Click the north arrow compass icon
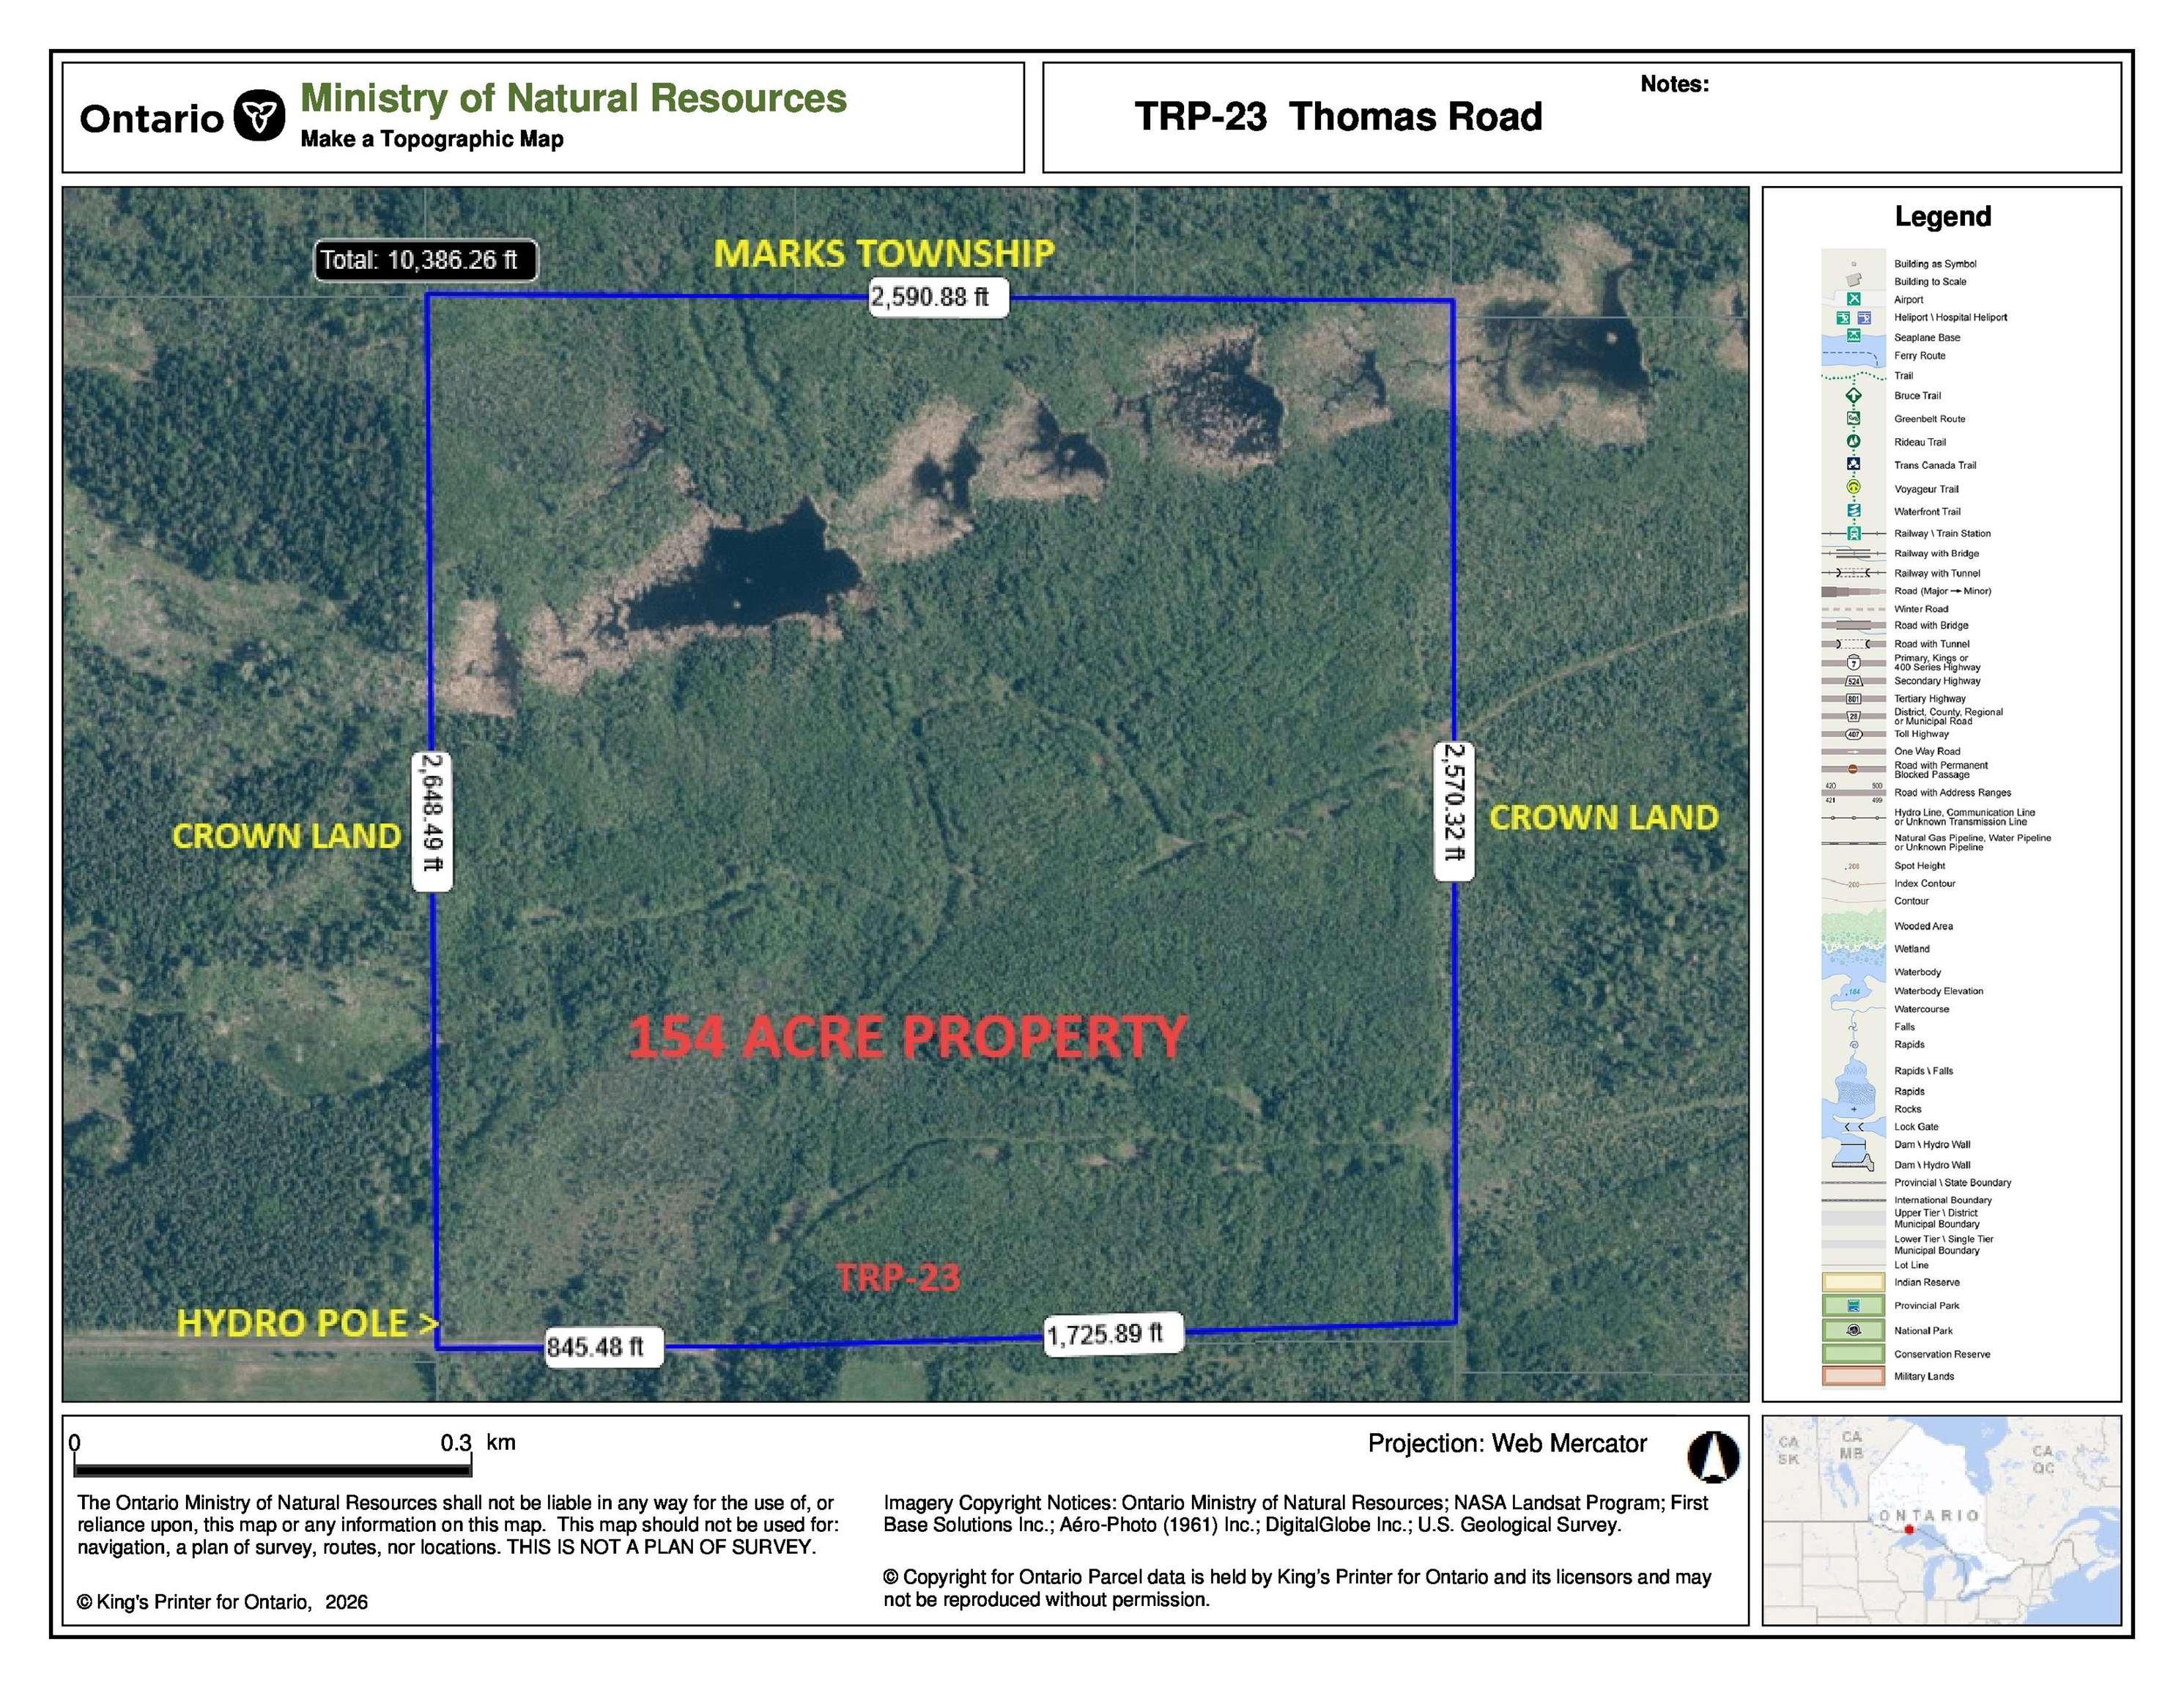Screen dimensions: 2184x1688 pos(1713,1456)
